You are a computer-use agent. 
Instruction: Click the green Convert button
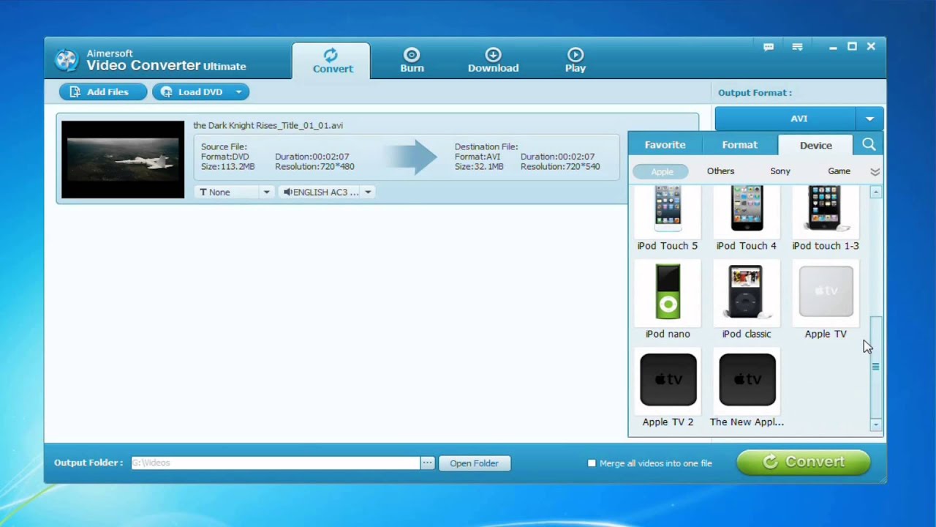(804, 462)
